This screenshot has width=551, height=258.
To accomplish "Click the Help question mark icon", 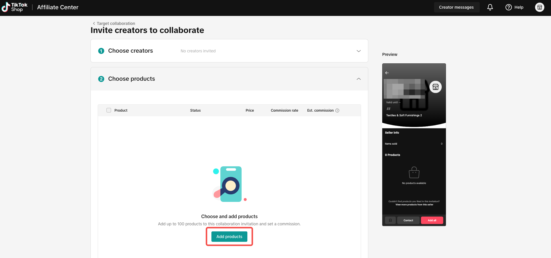I will [x=509, y=7].
